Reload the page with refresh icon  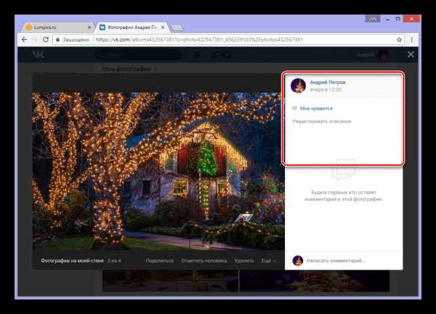point(46,39)
